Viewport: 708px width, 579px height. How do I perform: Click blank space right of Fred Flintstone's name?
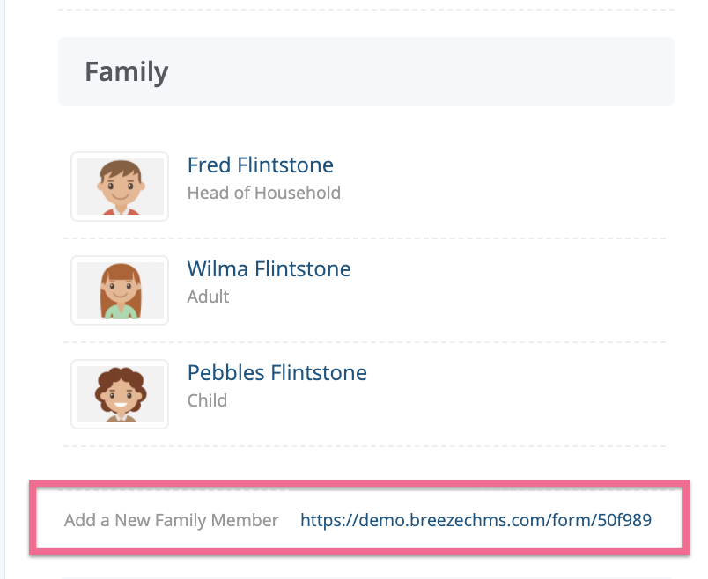pyautogui.click(x=497, y=165)
